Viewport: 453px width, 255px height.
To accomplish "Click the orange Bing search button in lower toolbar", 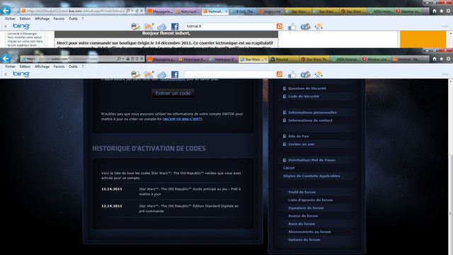I will tap(280, 74).
